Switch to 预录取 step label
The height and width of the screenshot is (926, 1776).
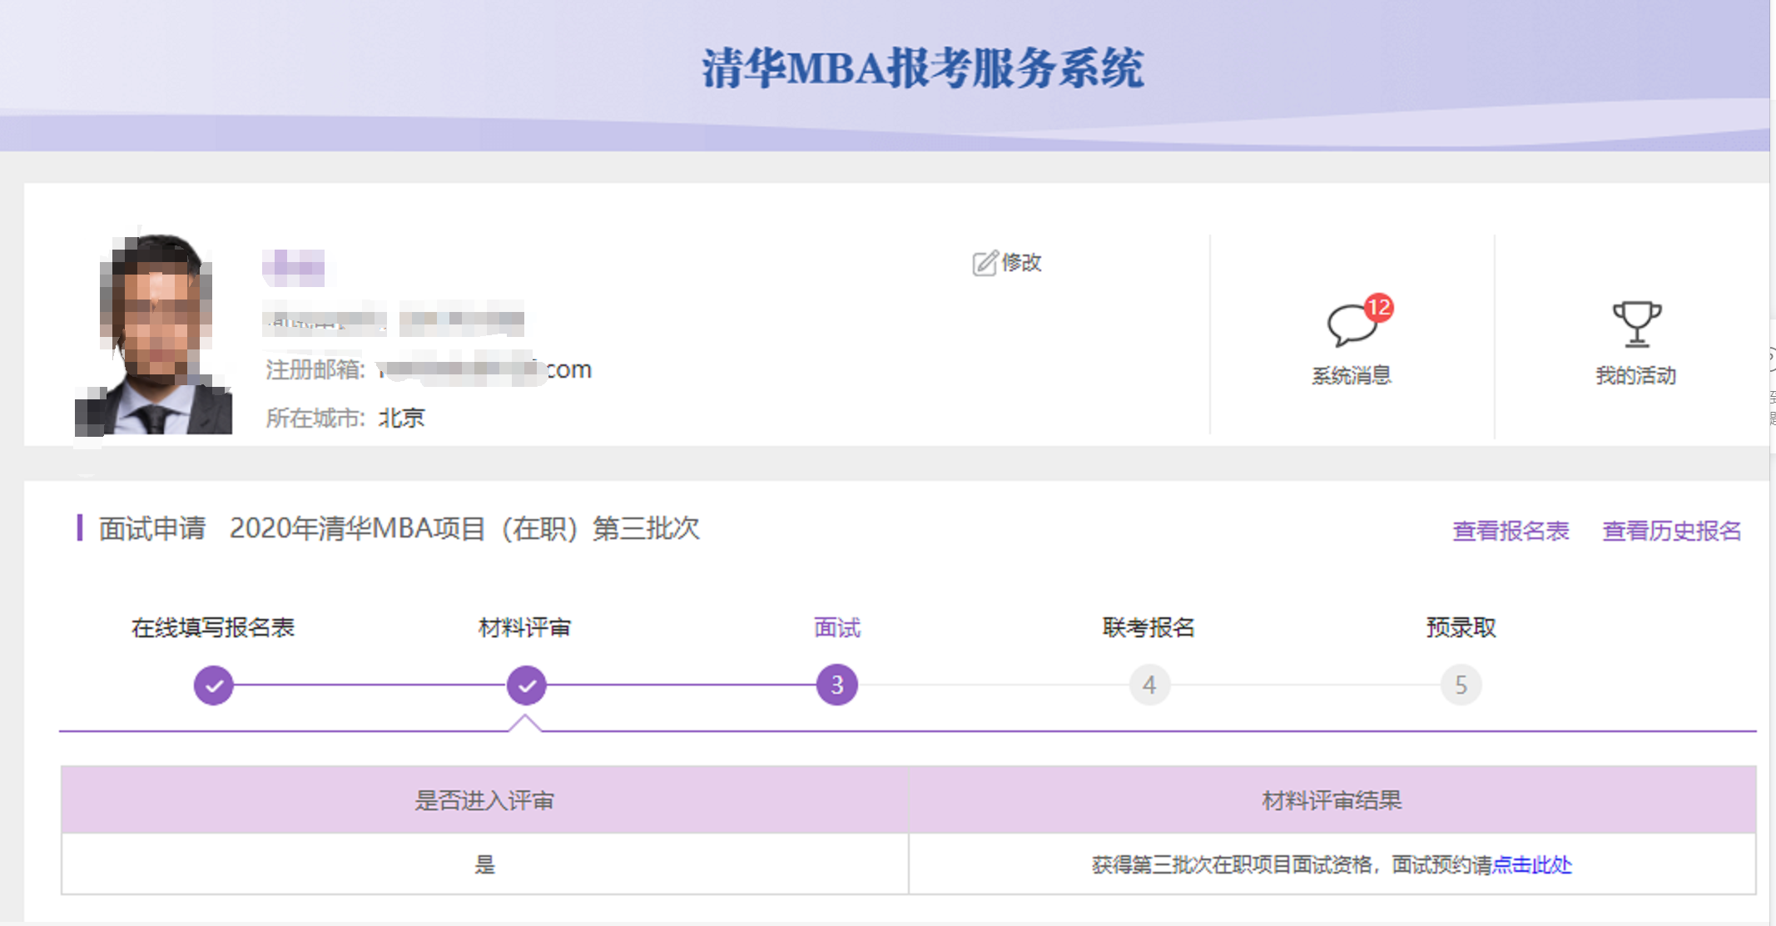point(1461,627)
